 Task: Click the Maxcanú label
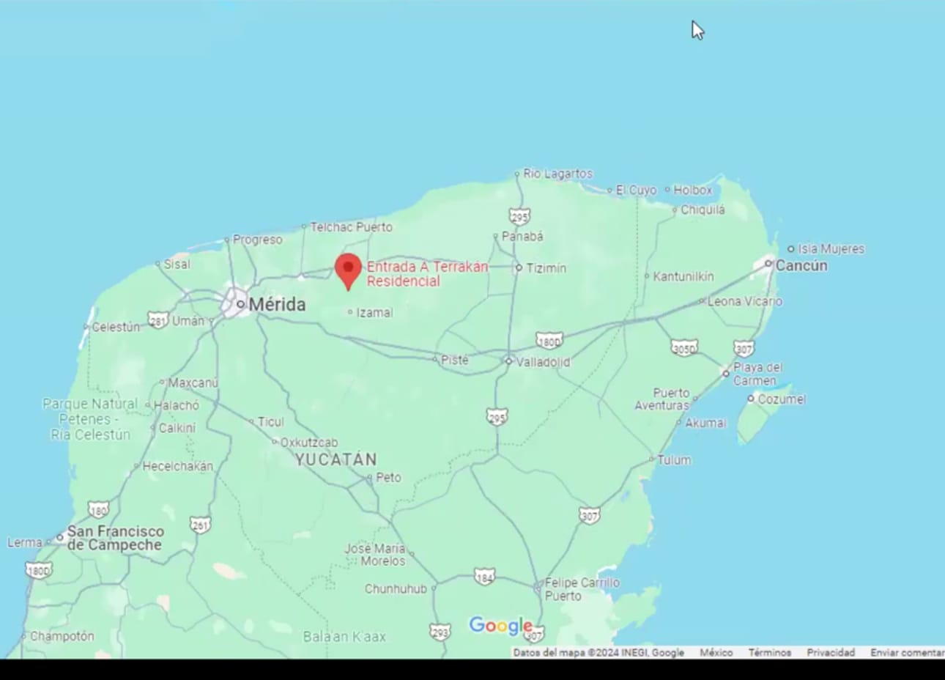193,382
